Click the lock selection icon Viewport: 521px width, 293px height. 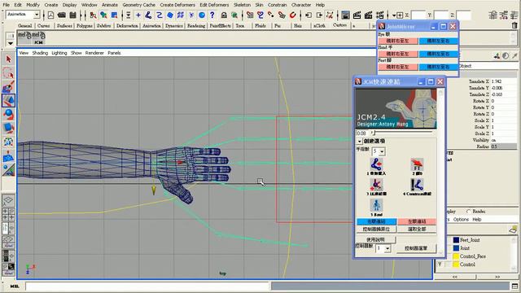click(x=224, y=15)
